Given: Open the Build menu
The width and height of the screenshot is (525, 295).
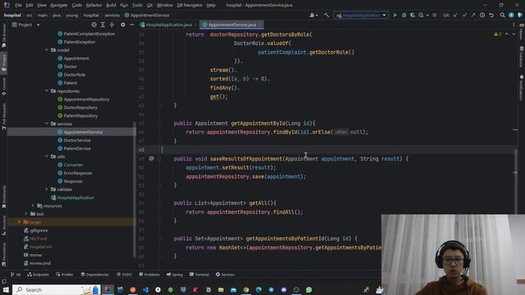Looking at the screenshot, I should click(x=111, y=5).
